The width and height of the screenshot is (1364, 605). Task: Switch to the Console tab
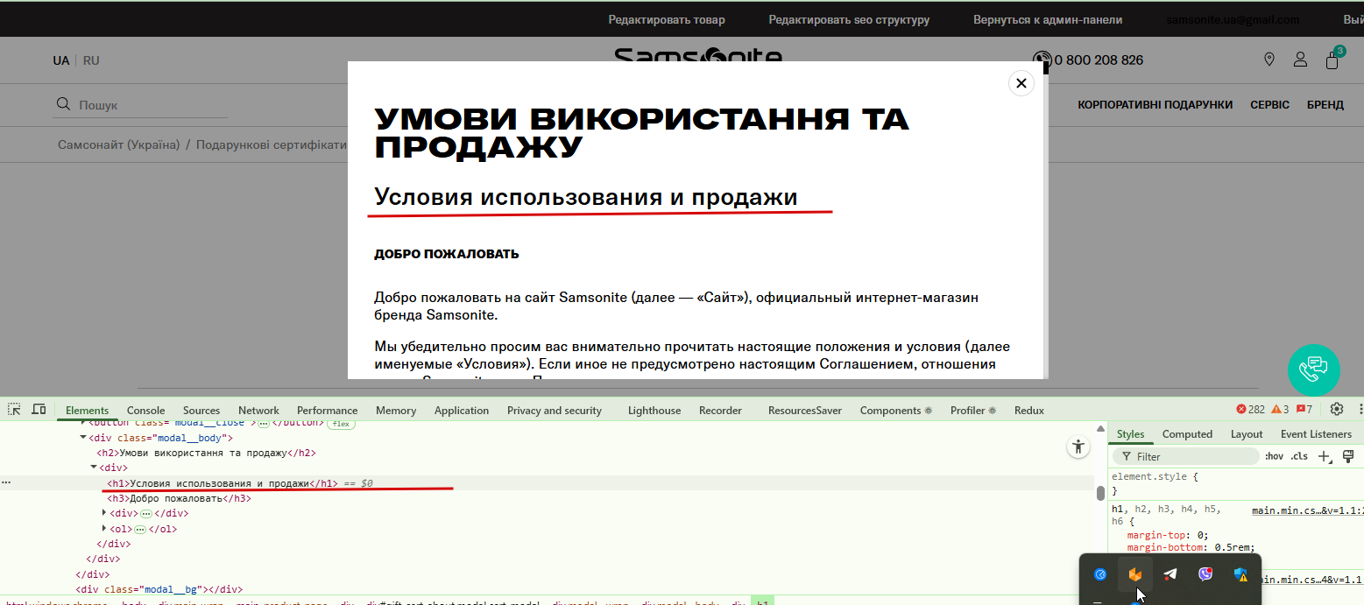145,410
